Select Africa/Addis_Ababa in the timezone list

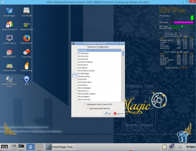click(x=100, y=94)
